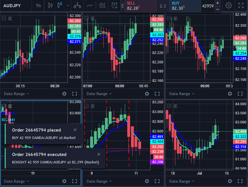Screen dimensions: 248x187
Task: Enter fullscreen mode from the top toolbar
Action: [x=241, y=5]
